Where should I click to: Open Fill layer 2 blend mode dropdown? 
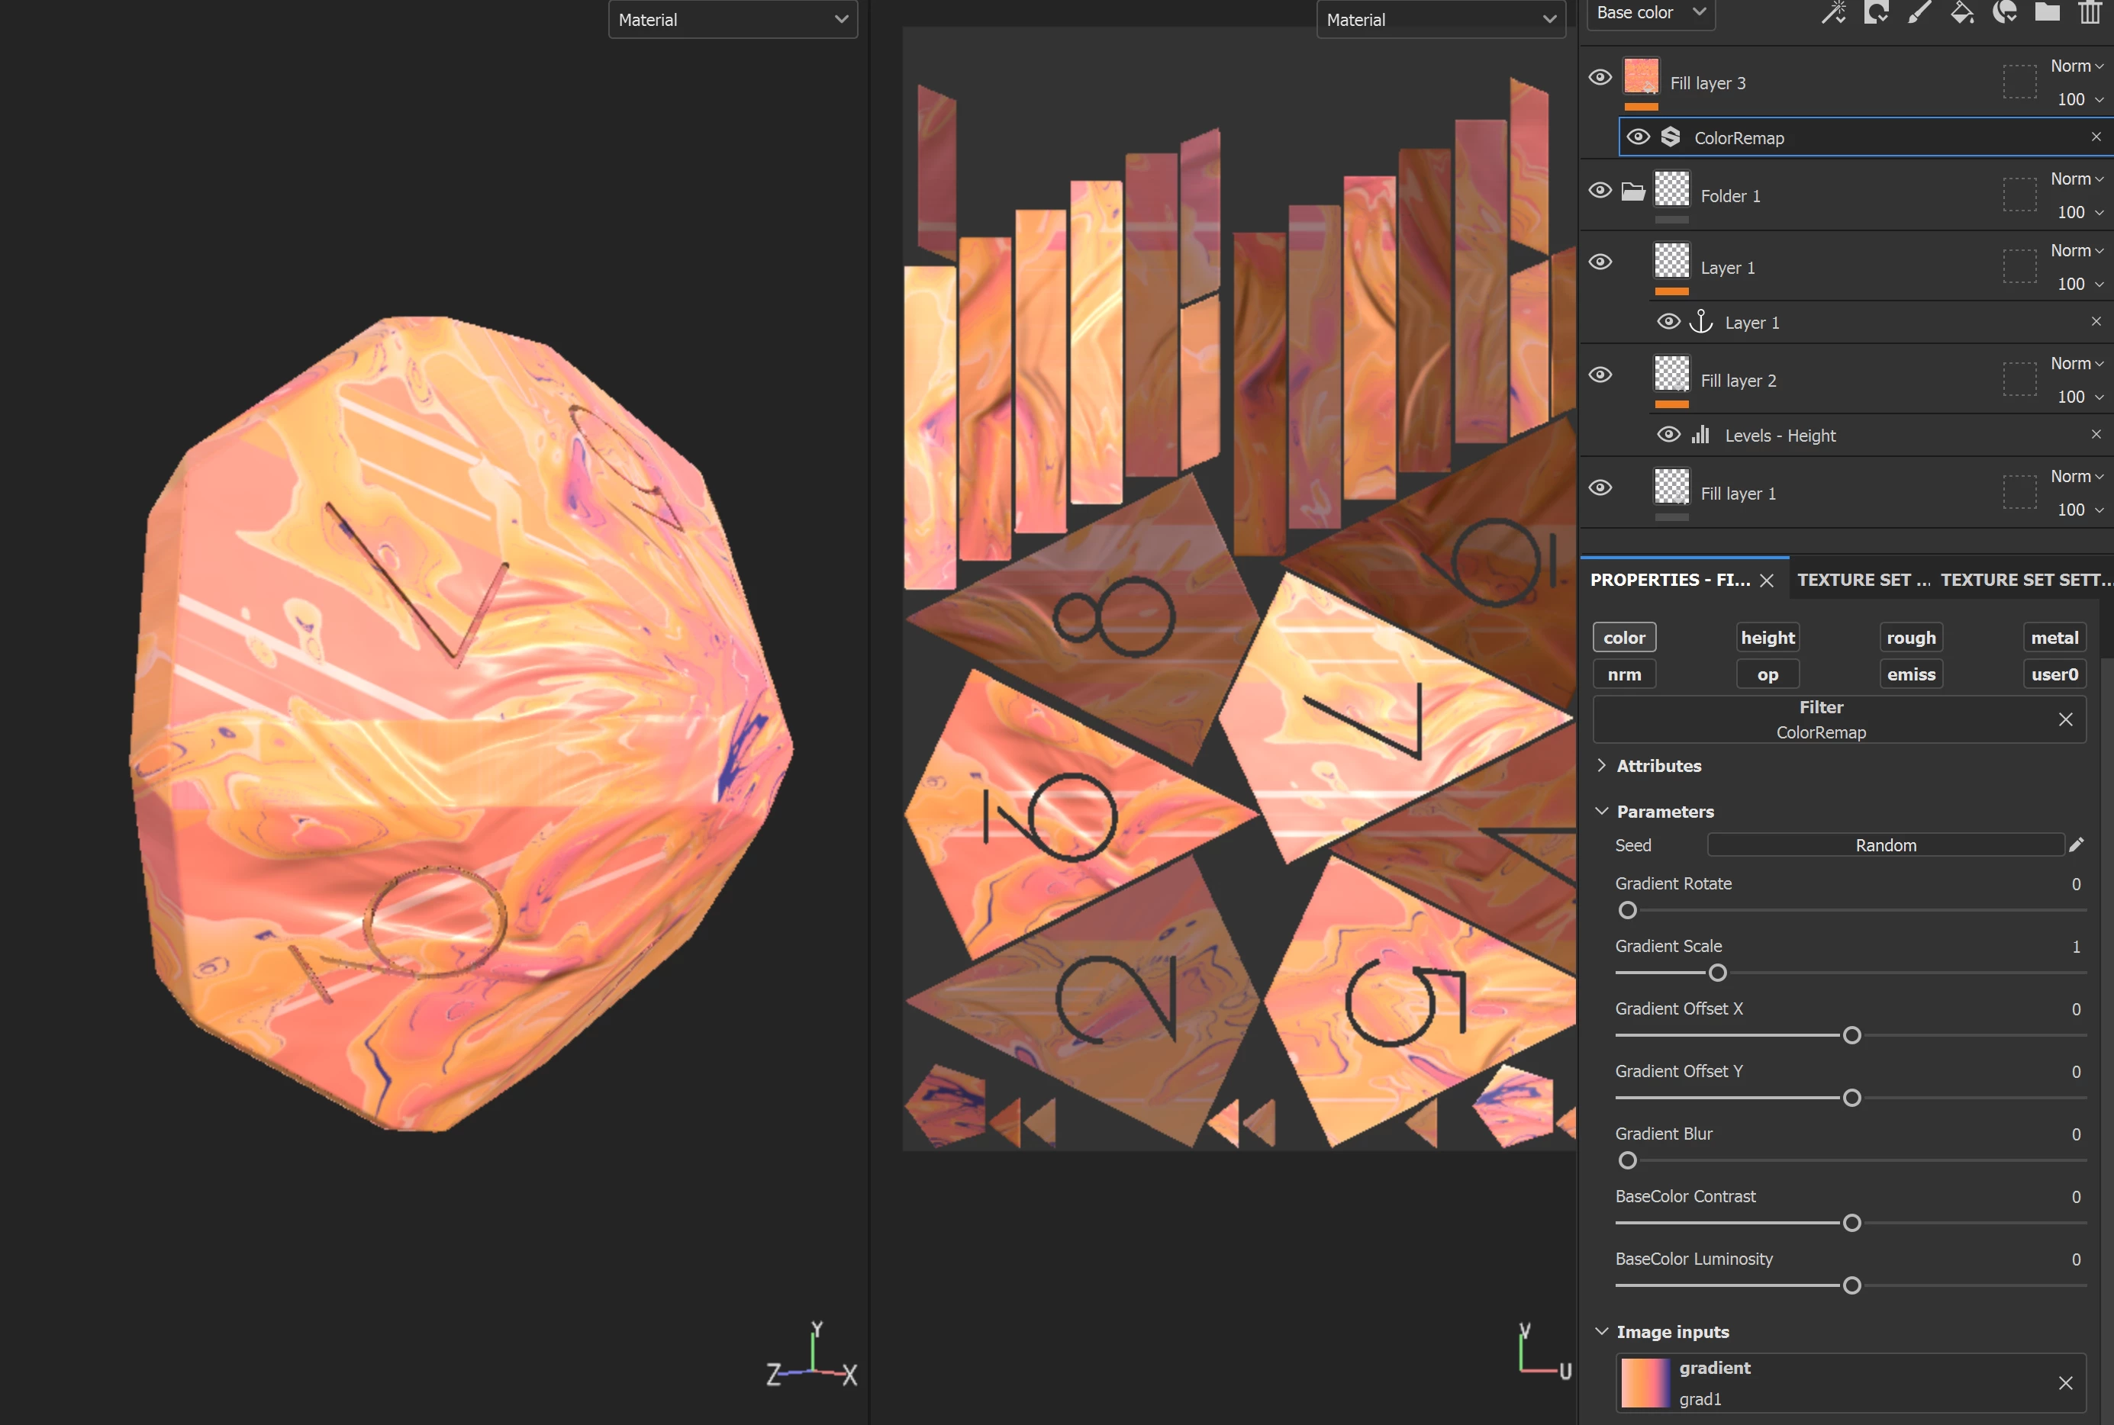[2077, 364]
